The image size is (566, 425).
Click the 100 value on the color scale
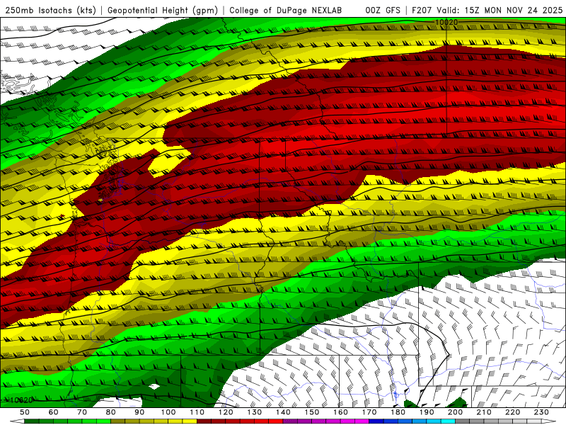pyautogui.click(x=168, y=412)
